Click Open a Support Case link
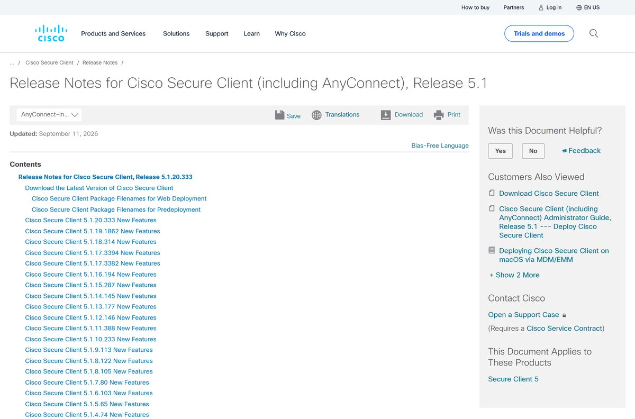This screenshot has width=635, height=419. tap(524, 315)
